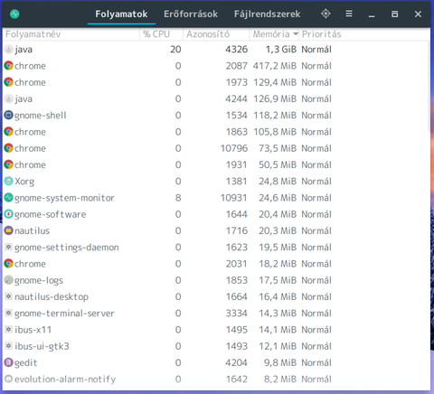Click the memory value 9,8 MiB
The height and width of the screenshot is (394, 434).
(x=280, y=362)
